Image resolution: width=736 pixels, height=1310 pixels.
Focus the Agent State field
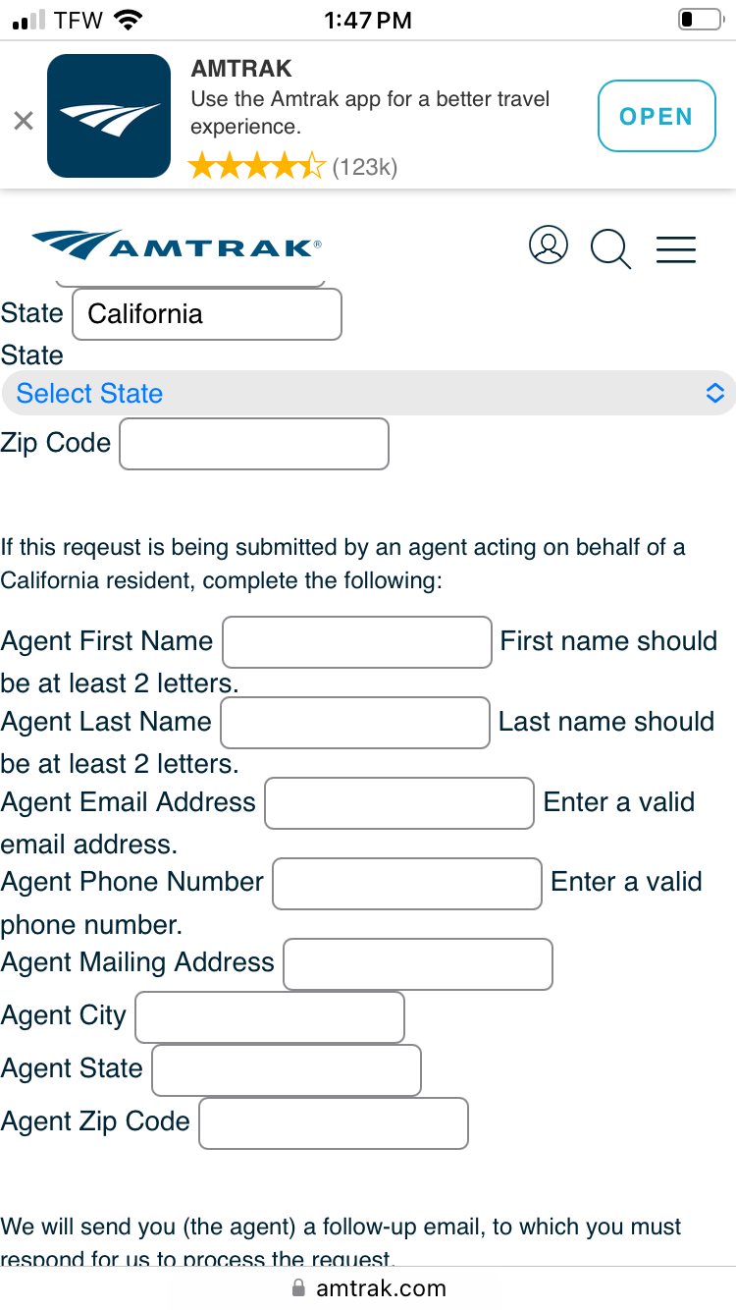pyautogui.click(x=287, y=1070)
